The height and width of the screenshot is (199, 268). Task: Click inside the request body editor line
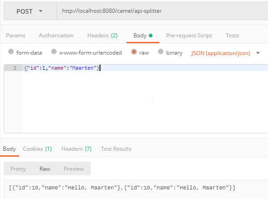tap(145, 68)
